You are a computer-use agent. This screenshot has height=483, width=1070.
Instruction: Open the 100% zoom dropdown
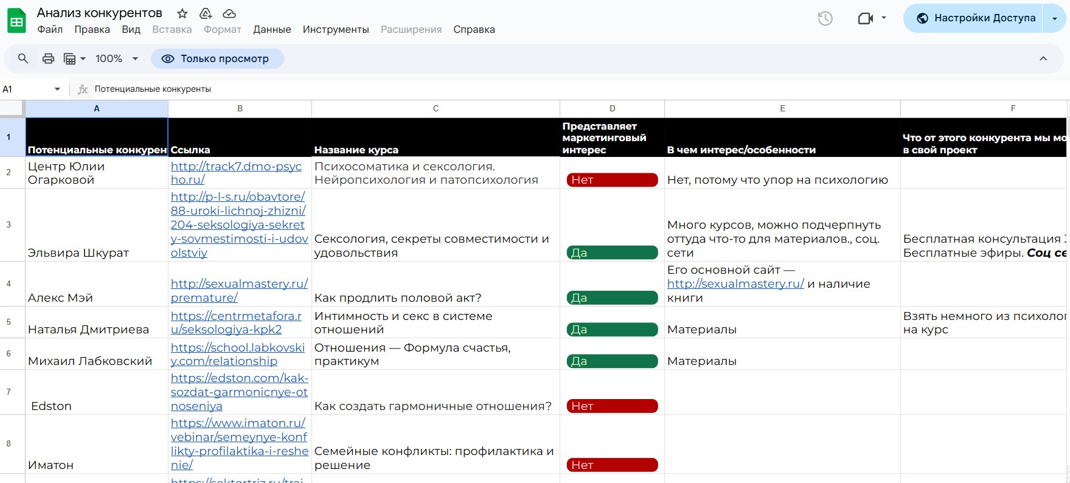(117, 58)
